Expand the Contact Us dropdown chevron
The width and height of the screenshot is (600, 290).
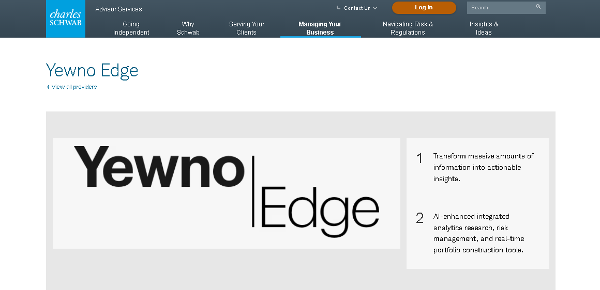(x=375, y=8)
